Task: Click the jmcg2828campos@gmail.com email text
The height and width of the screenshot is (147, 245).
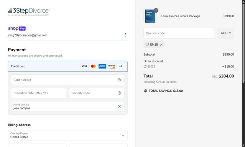Action: click(28, 35)
